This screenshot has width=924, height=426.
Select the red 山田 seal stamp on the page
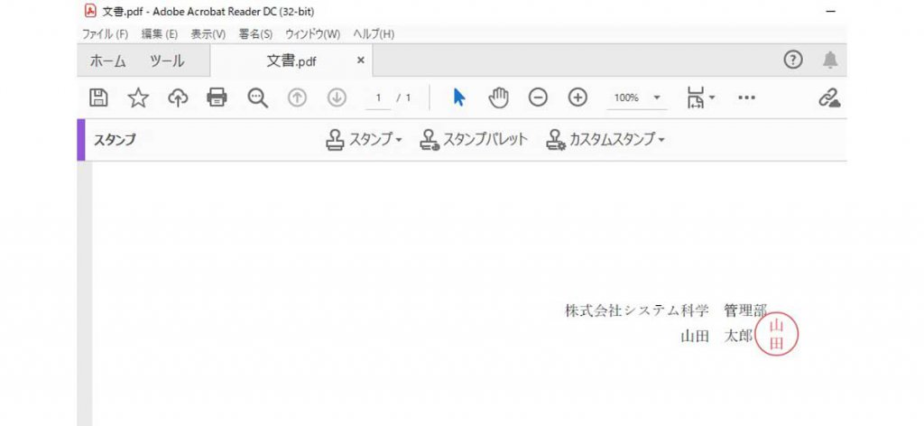click(x=777, y=336)
